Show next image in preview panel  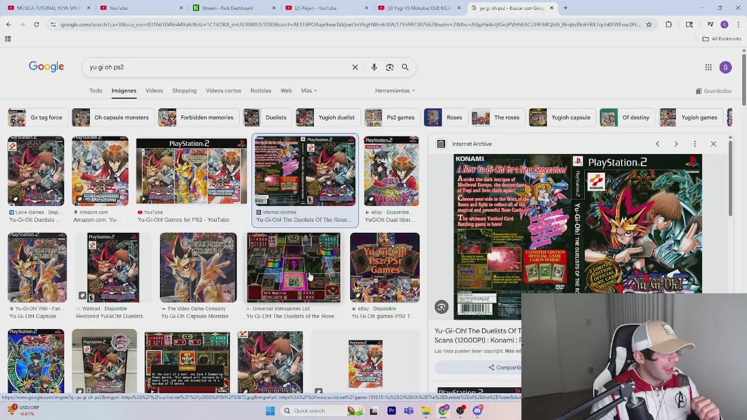(676, 144)
